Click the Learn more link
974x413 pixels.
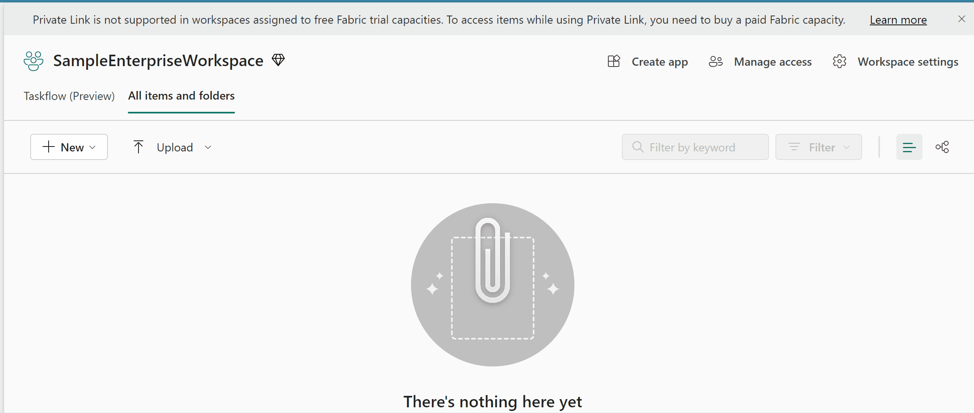click(898, 19)
